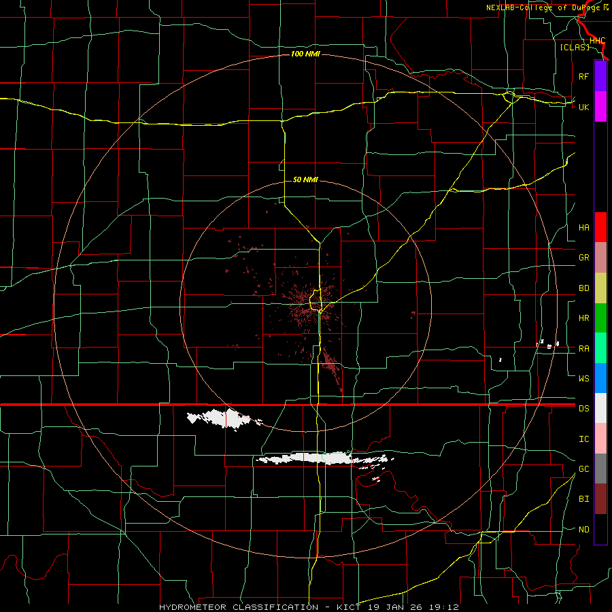Pick the HR green legend swatch

pos(600,318)
